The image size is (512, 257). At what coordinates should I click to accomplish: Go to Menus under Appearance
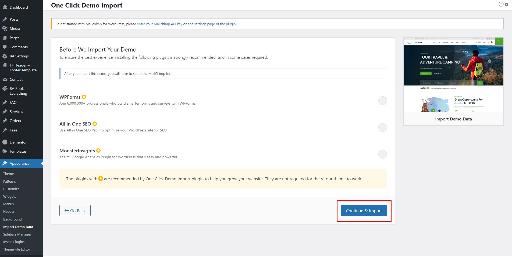8,204
